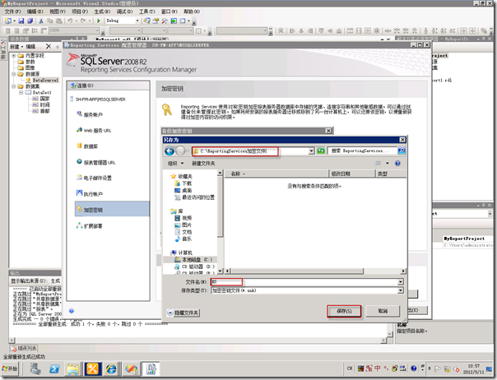
Task: Collapse DataSet1 tree node
Action: click(21, 93)
